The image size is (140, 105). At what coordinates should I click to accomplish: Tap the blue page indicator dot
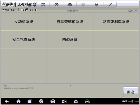tap(70, 86)
